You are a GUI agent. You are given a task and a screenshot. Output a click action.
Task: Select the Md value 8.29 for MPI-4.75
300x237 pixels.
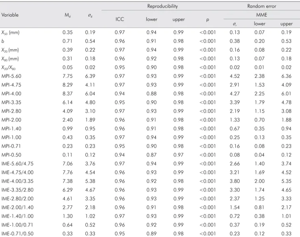coord(67,85)
